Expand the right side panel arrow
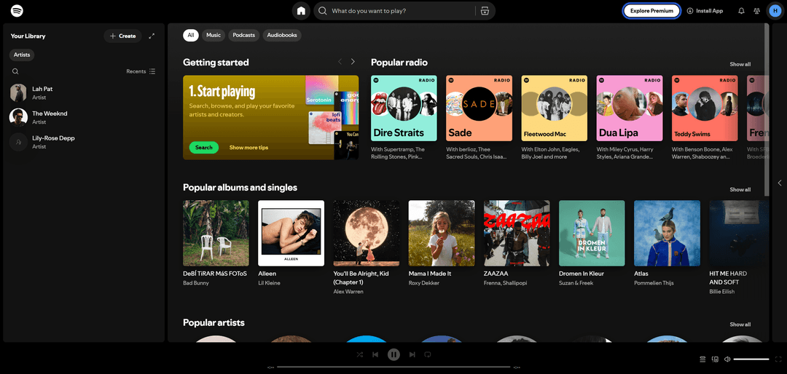 780,183
